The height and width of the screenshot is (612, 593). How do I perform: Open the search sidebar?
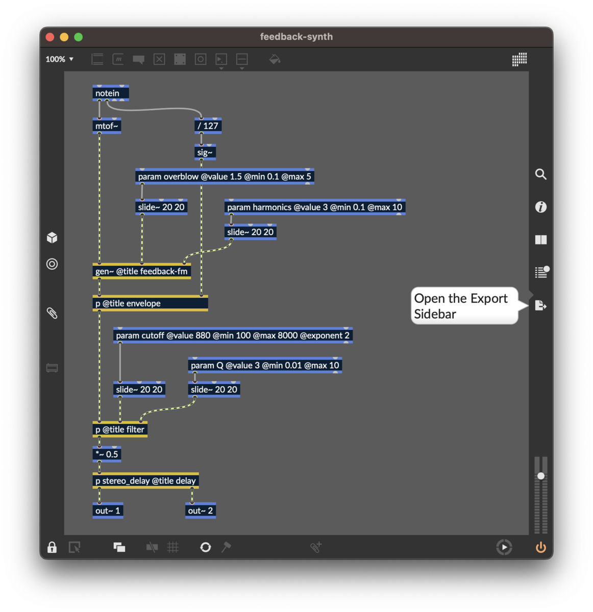pos(540,174)
